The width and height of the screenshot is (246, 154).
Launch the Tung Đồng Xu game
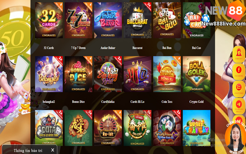[x=167, y=74]
